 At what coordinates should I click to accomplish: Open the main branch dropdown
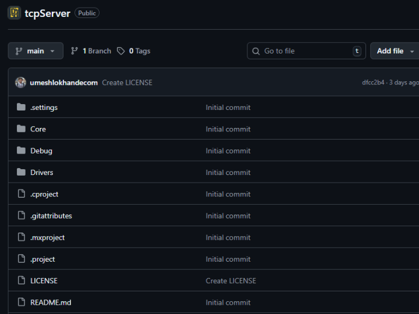pyautogui.click(x=35, y=51)
